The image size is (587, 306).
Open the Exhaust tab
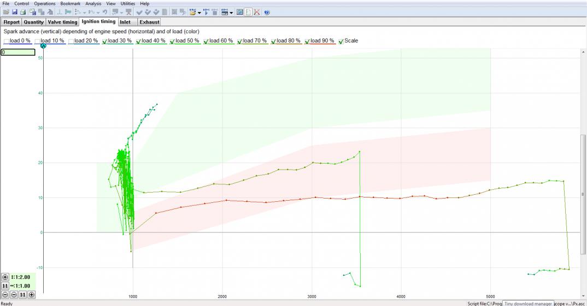click(x=149, y=22)
